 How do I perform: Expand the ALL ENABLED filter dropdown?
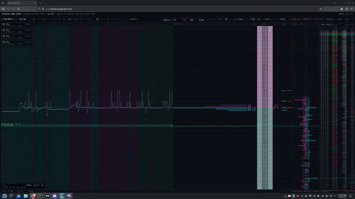coord(240,19)
